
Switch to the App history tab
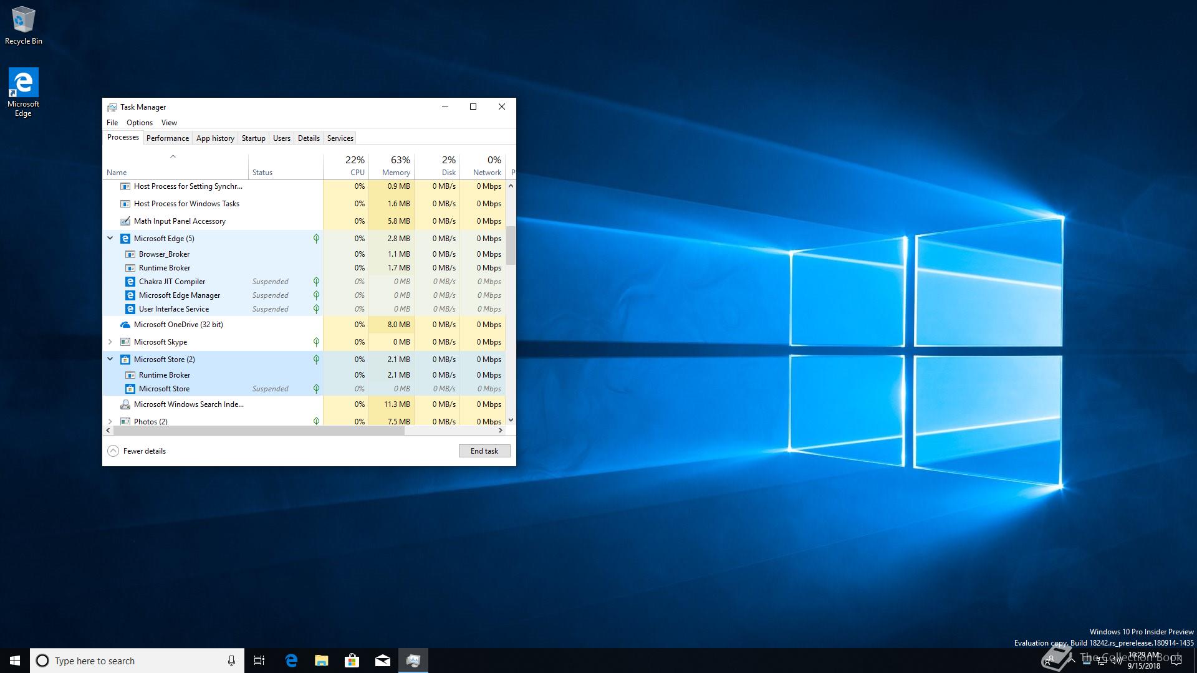click(215, 138)
